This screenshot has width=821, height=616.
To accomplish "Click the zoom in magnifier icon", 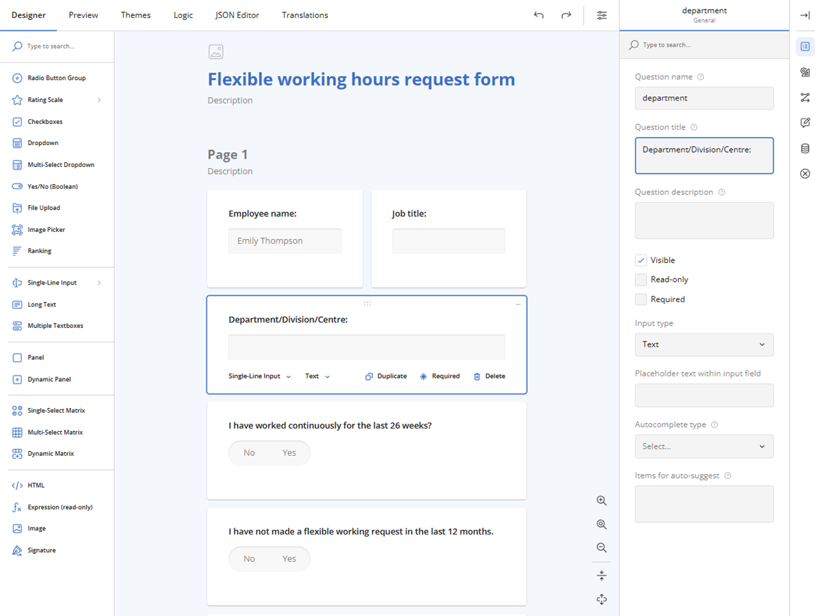I will click(601, 500).
